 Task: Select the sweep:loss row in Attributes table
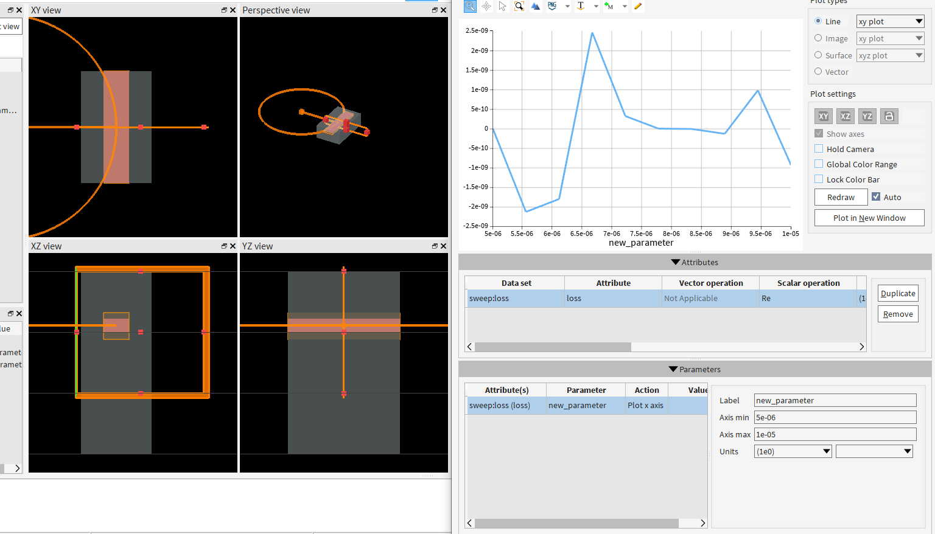[515, 299]
